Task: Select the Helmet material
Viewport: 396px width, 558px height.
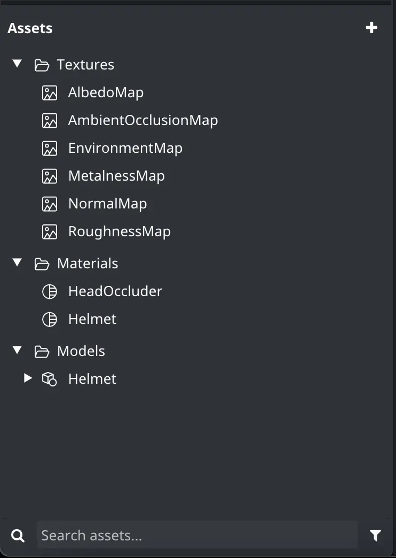Action: click(x=92, y=319)
